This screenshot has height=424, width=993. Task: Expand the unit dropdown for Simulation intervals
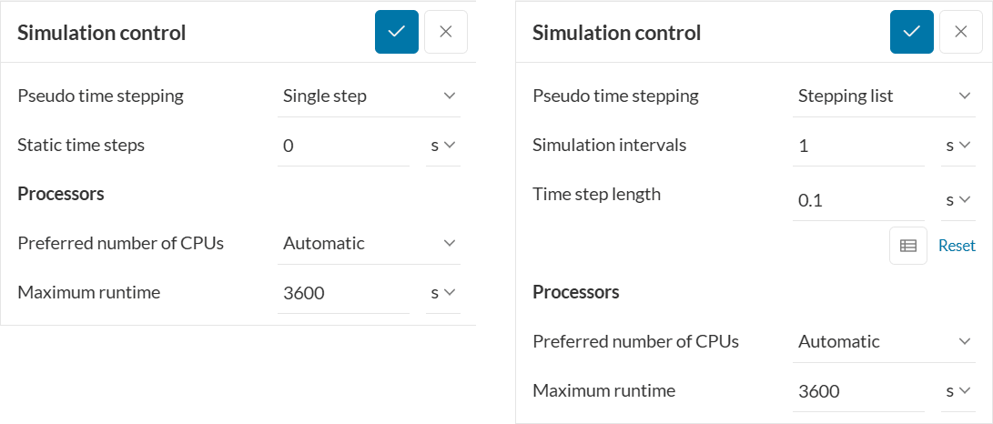(x=958, y=145)
